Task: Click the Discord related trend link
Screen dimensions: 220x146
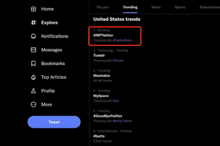Action: tap(118, 60)
